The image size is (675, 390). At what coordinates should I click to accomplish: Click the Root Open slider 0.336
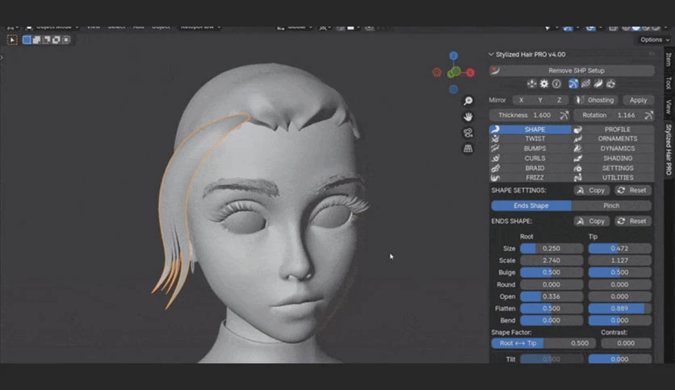[551, 297]
